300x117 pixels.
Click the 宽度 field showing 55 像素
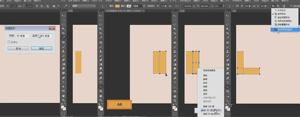click(x=22, y=36)
